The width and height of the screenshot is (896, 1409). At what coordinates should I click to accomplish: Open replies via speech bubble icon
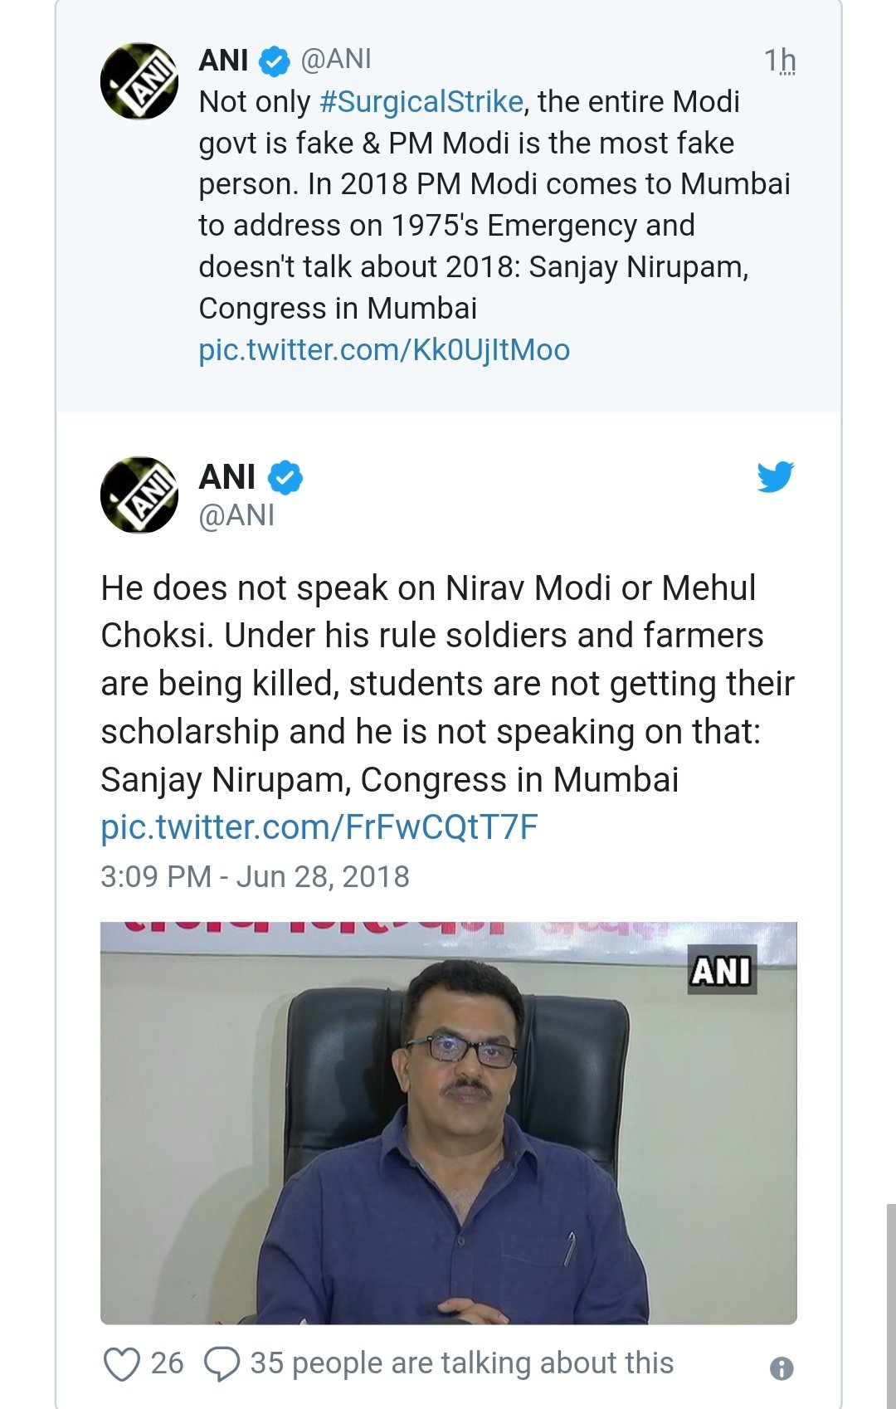222,1363
